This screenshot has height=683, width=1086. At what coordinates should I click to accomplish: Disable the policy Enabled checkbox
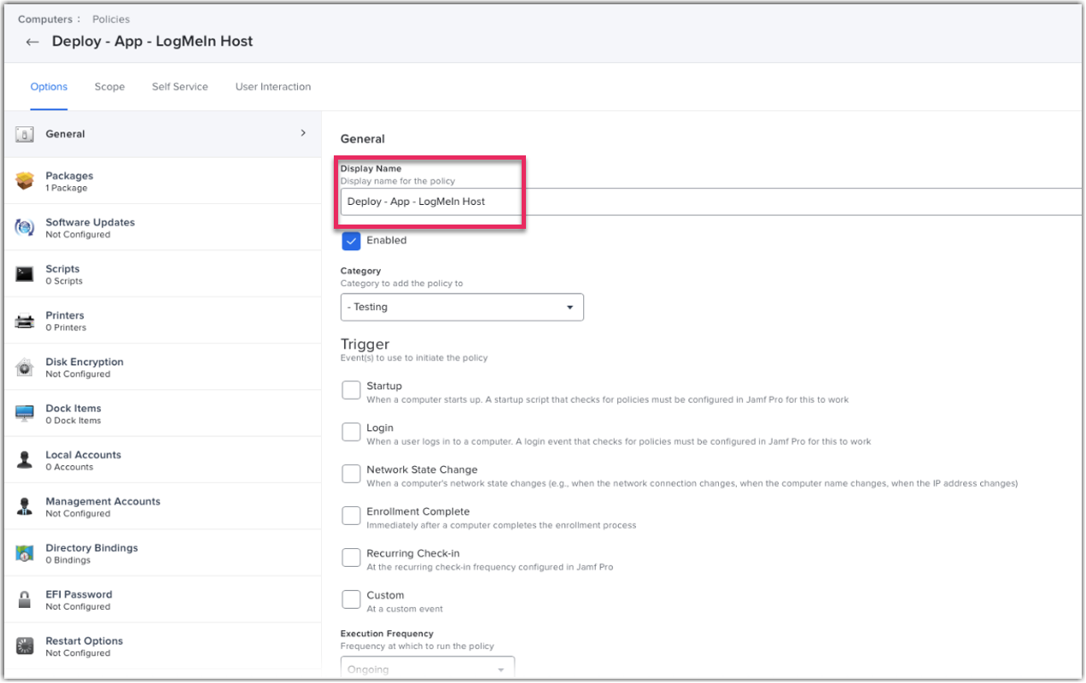click(x=351, y=241)
